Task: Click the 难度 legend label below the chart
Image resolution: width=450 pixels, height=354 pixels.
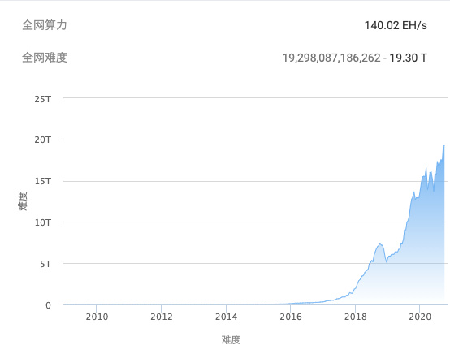Action: (231, 340)
